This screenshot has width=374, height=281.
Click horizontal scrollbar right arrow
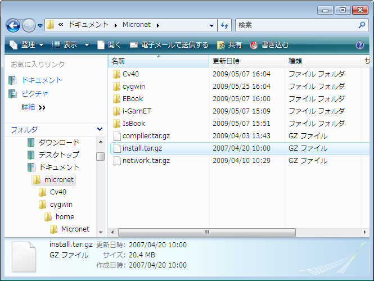[x=364, y=232]
